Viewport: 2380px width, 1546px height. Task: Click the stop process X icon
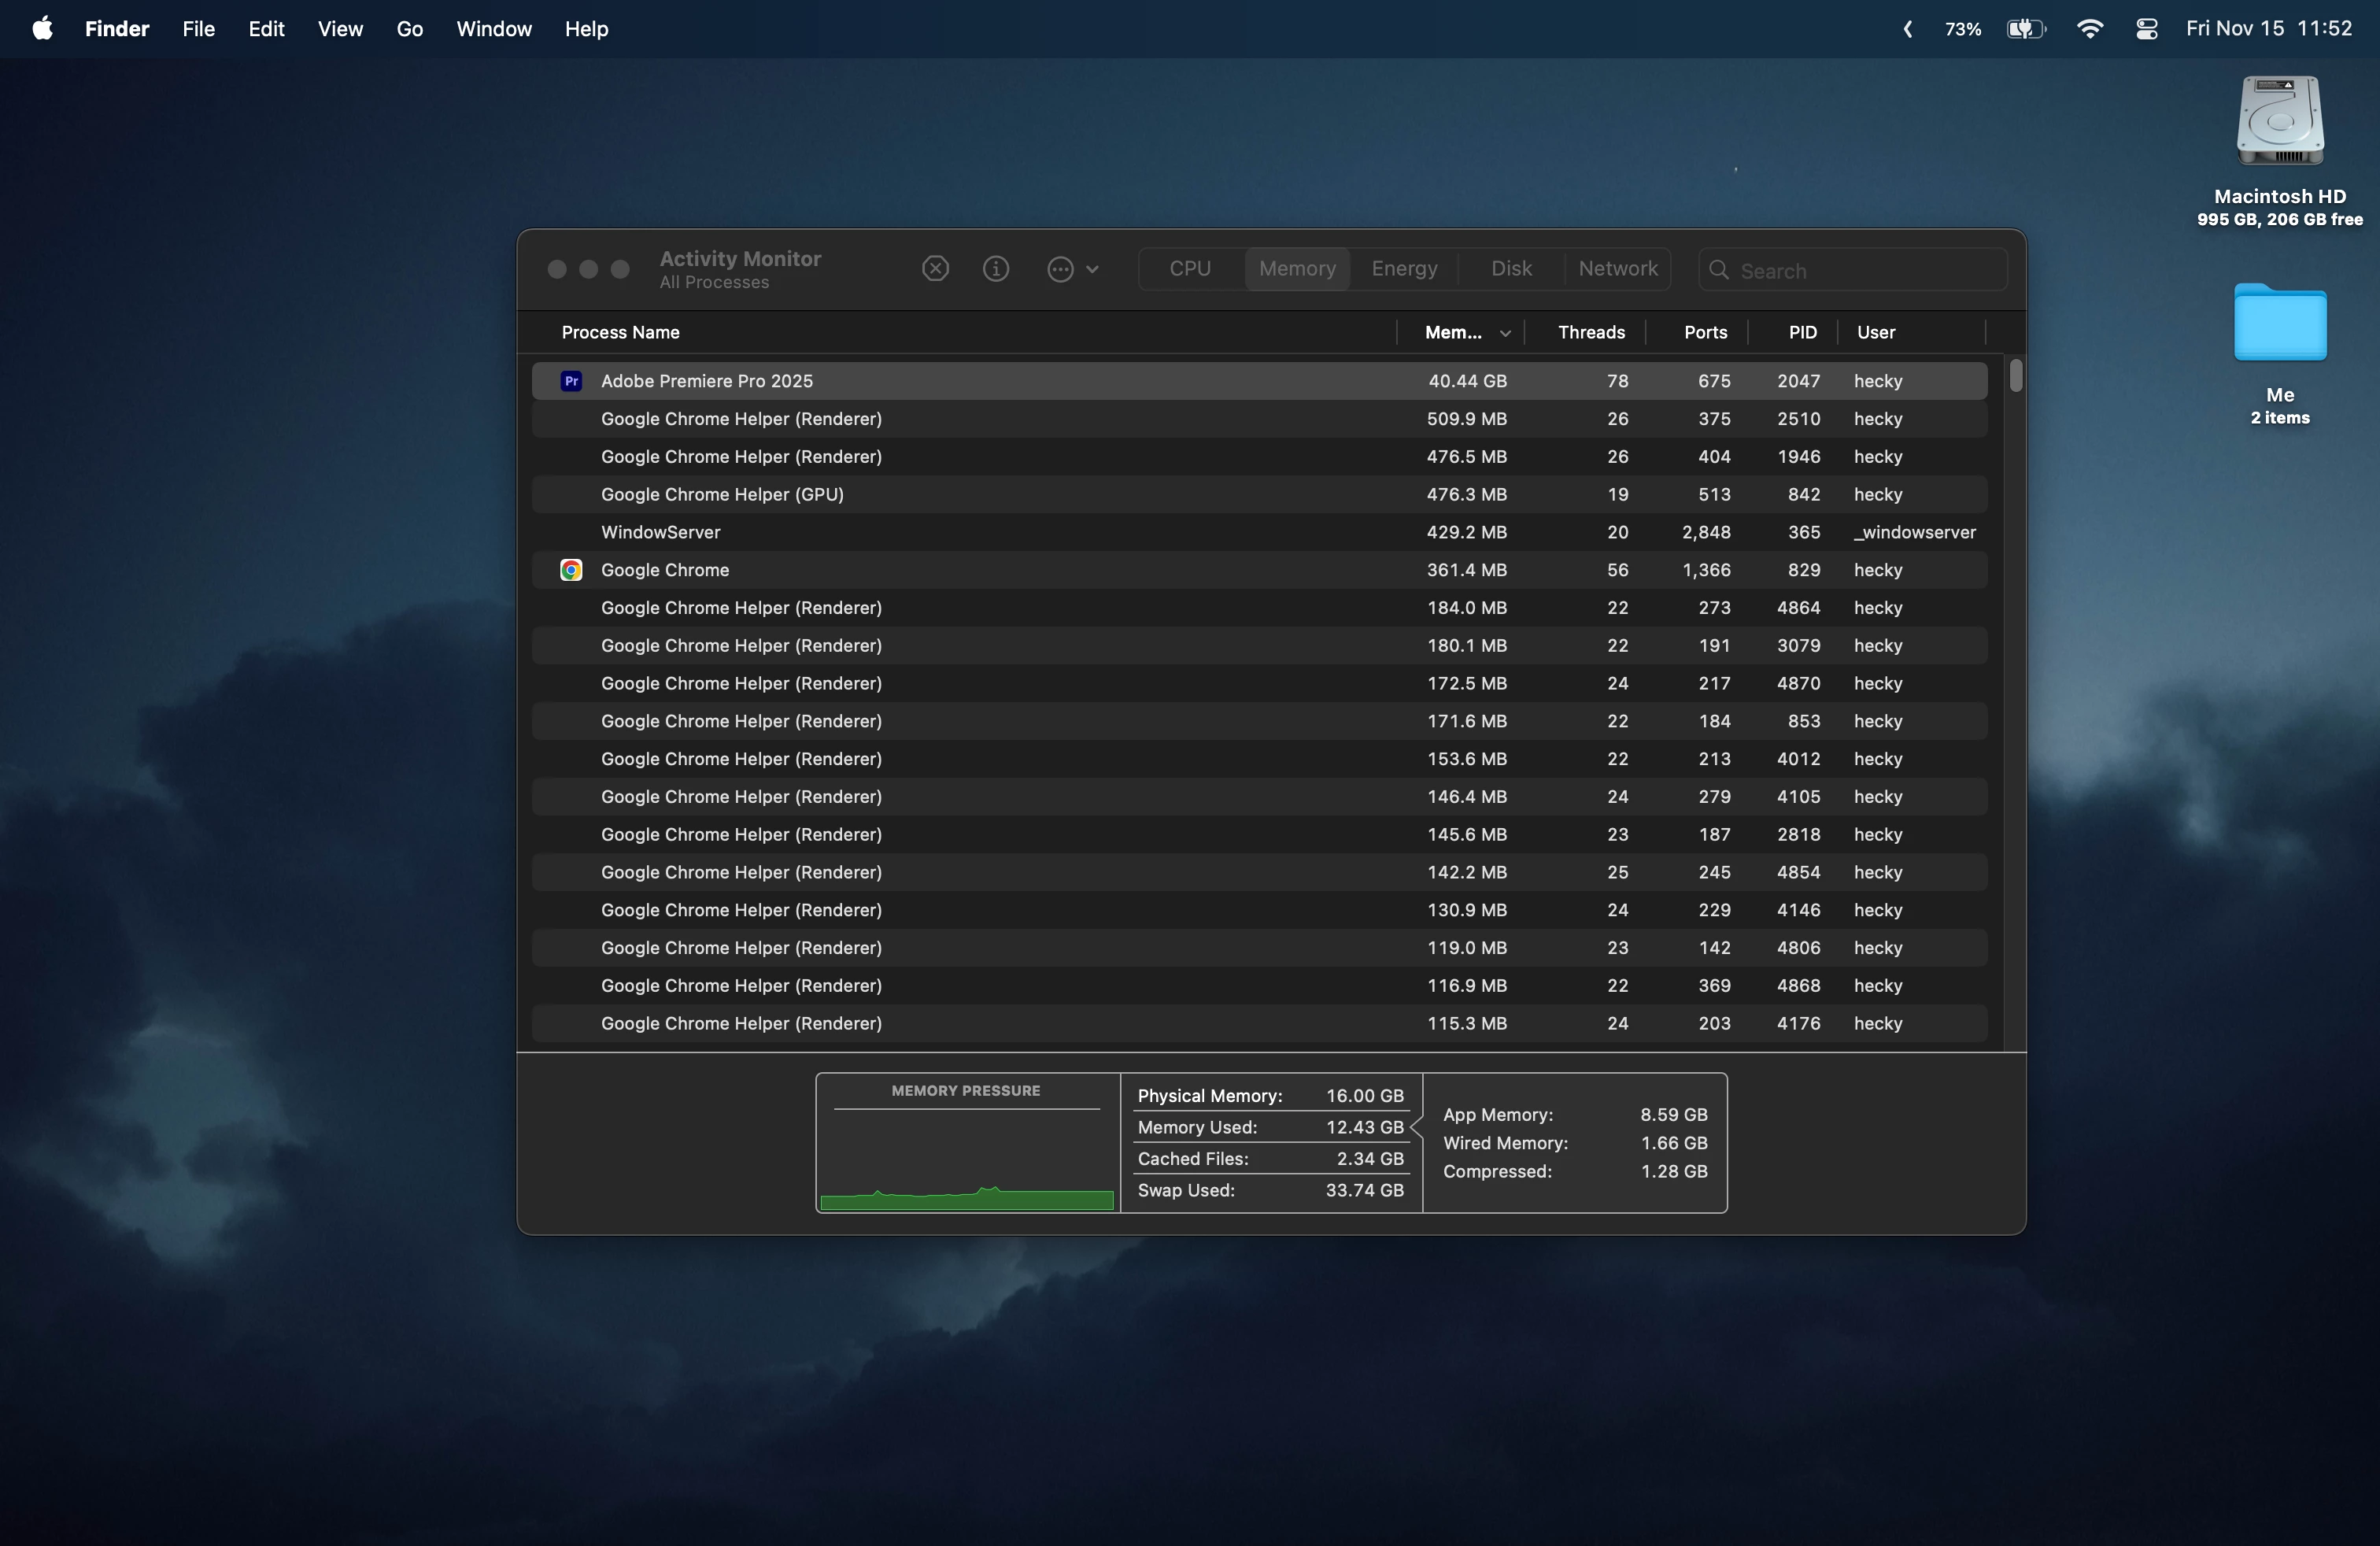click(935, 269)
